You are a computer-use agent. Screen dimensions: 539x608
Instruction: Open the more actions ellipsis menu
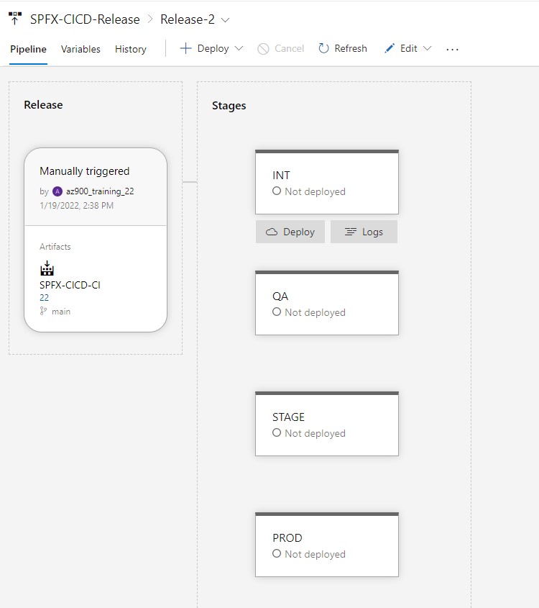click(x=452, y=49)
